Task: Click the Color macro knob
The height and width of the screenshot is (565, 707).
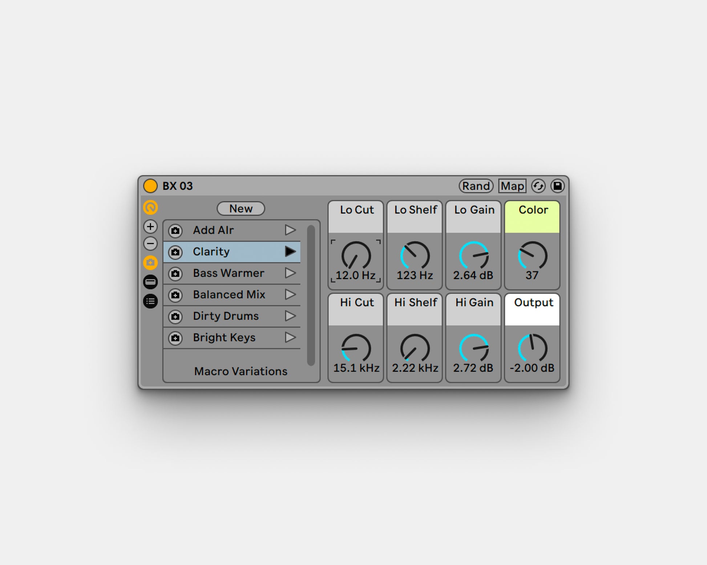Action: 533,255
